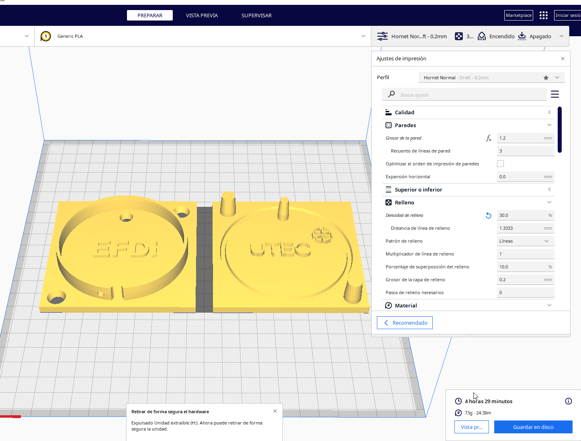Click the settings visibility hamburger menu icon

tap(554, 94)
